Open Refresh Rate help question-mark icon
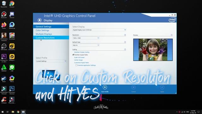Image resolution: width=202 pixels, height=114 pixels. [x=125, y=42]
